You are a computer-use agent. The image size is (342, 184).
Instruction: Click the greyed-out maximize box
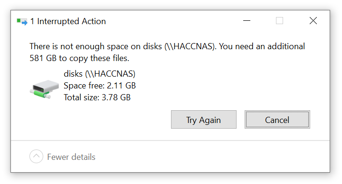pyautogui.click(x=279, y=21)
